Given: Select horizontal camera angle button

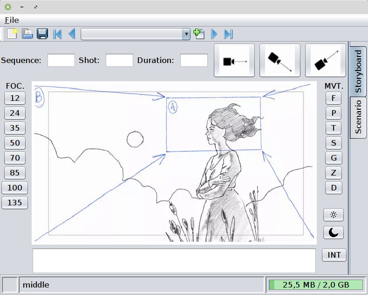Looking at the screenshot, I should pyautogui.click(x=234, y=60).
